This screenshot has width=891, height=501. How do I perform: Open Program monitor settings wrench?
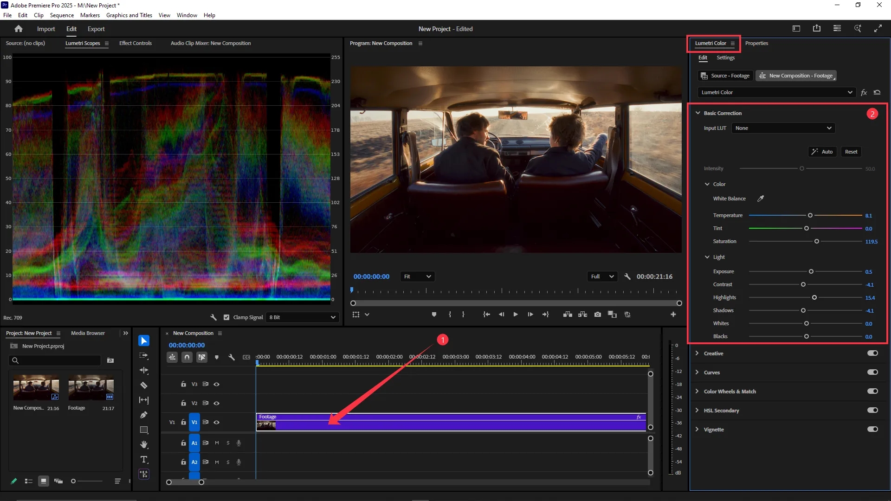click(x=627, y=276)
